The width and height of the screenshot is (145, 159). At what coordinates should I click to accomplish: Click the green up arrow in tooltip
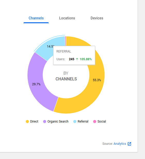pyautogui.click(x=77, y=59)
